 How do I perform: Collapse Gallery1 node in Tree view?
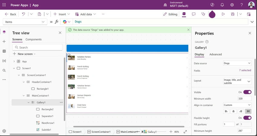pyautogui.click(x=28, y=102)
